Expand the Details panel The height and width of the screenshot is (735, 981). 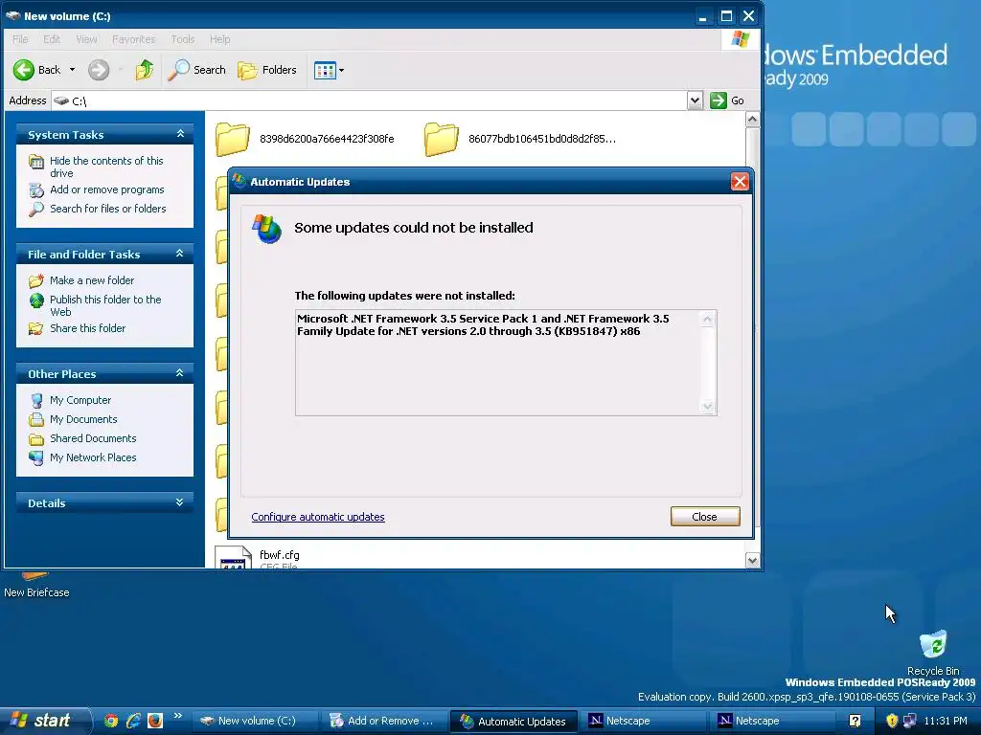pos(179,502)
